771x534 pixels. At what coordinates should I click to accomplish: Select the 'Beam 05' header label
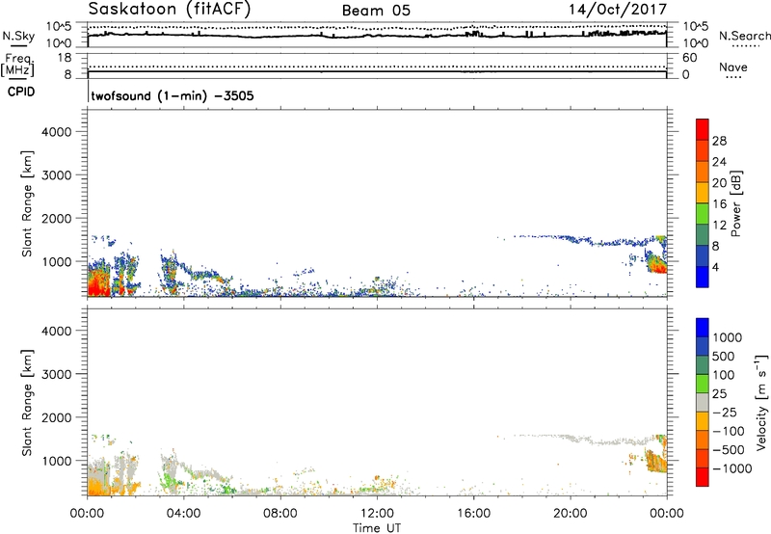pyautogui.click(x=376, y=11)
